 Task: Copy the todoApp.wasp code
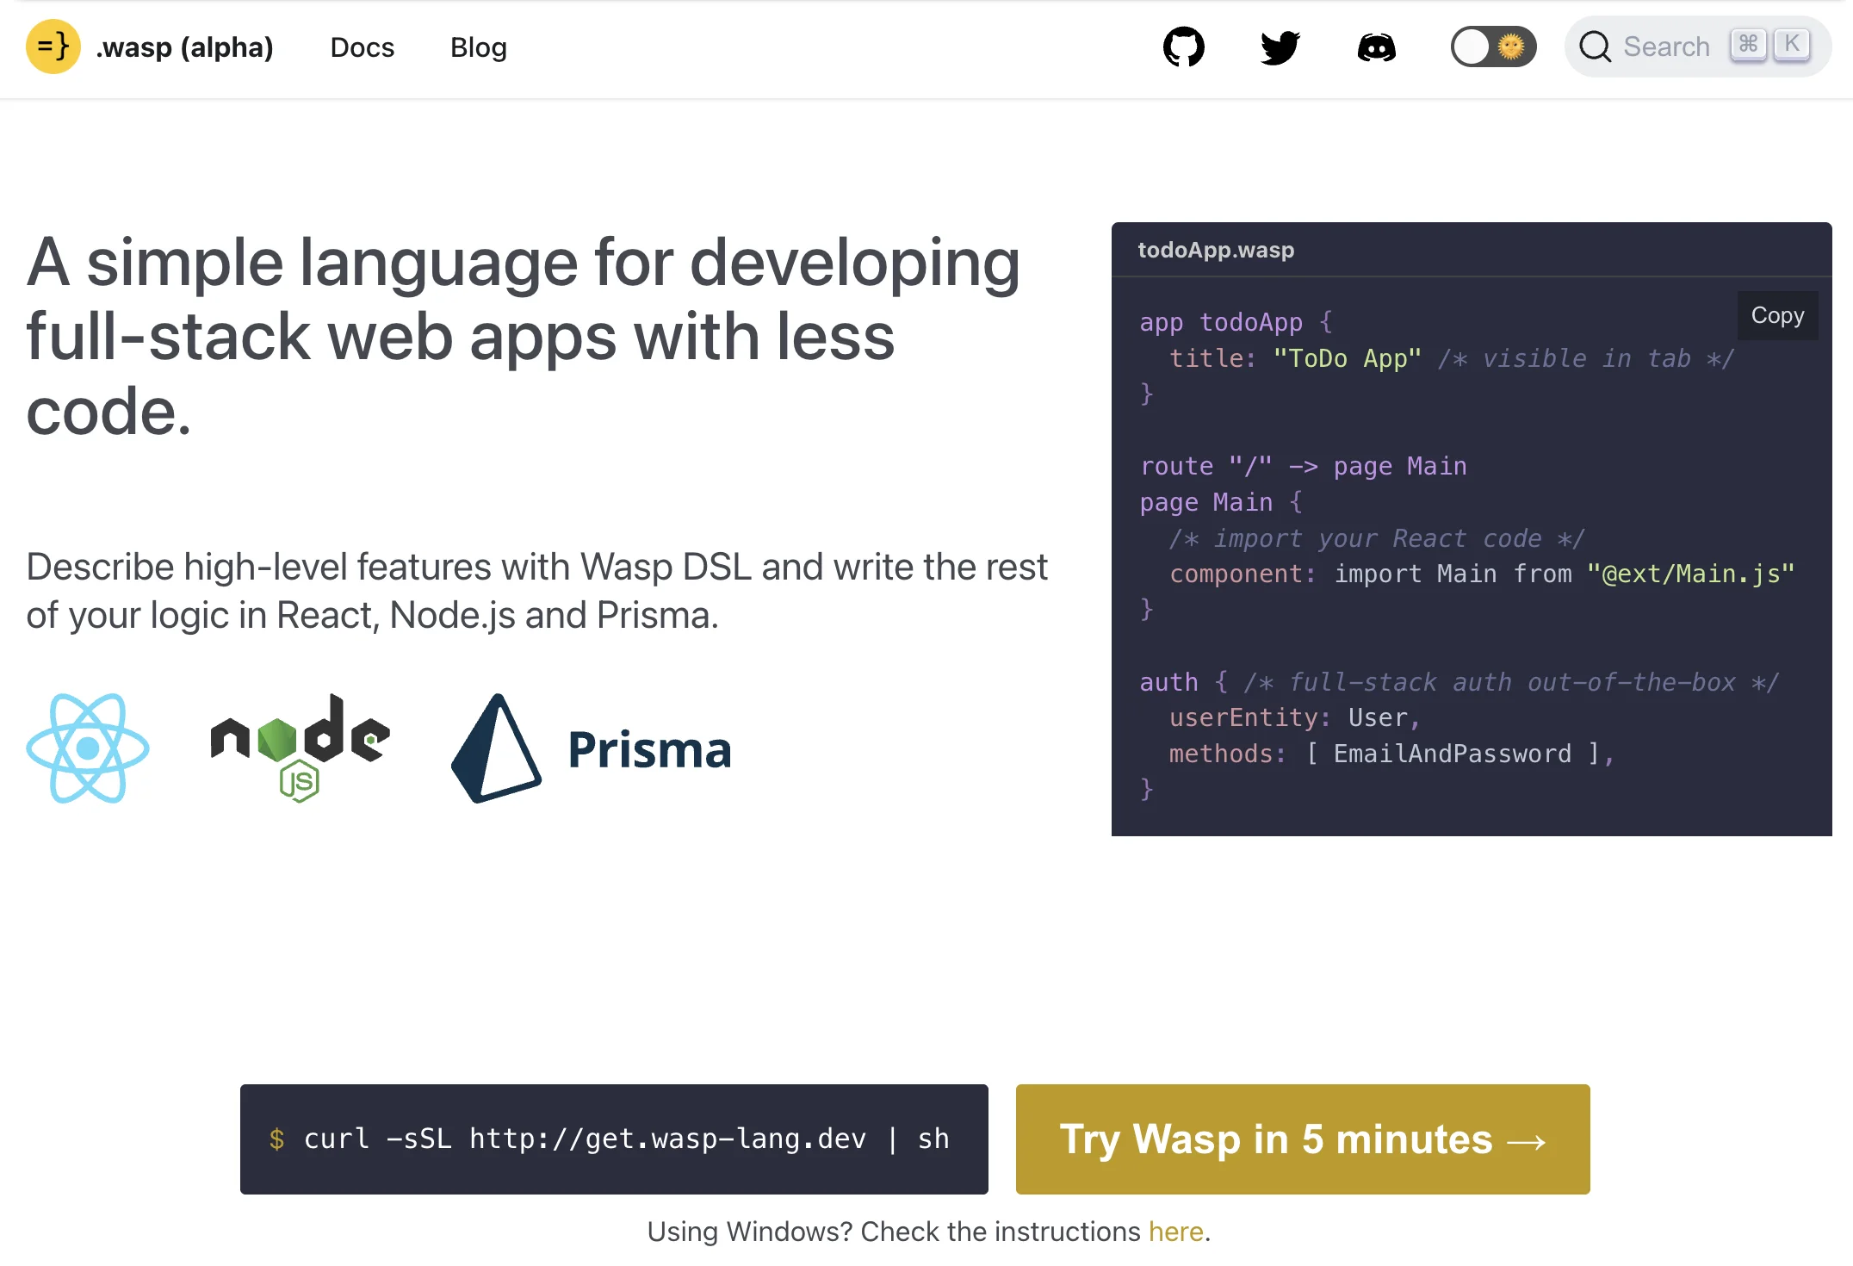[1778, 315]
